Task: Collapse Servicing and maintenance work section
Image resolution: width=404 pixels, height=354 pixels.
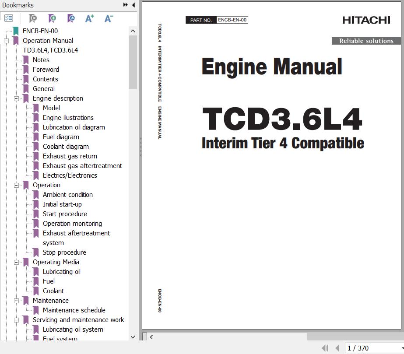Action: tap(16, 320)
